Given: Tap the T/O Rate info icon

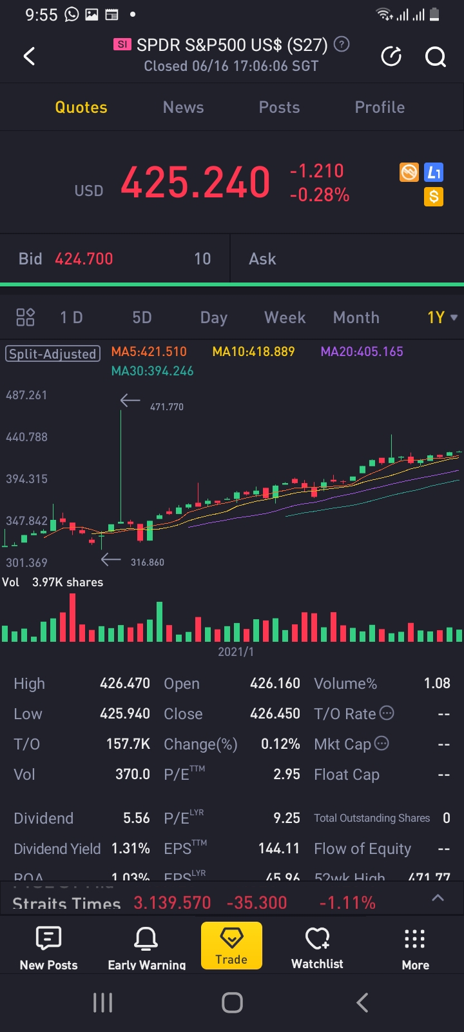Looking at the screenshot, I should click(387, 713).
